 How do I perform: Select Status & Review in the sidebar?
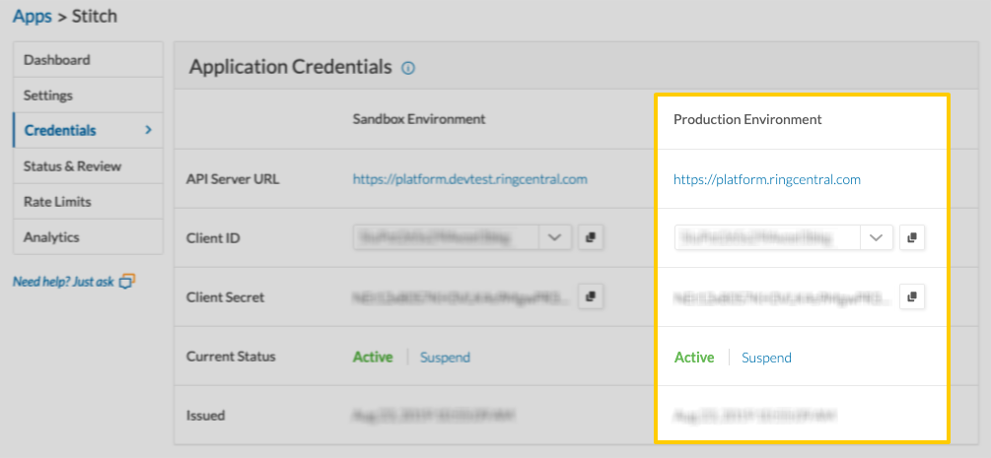pyautogui.click(x=73, y=166)
